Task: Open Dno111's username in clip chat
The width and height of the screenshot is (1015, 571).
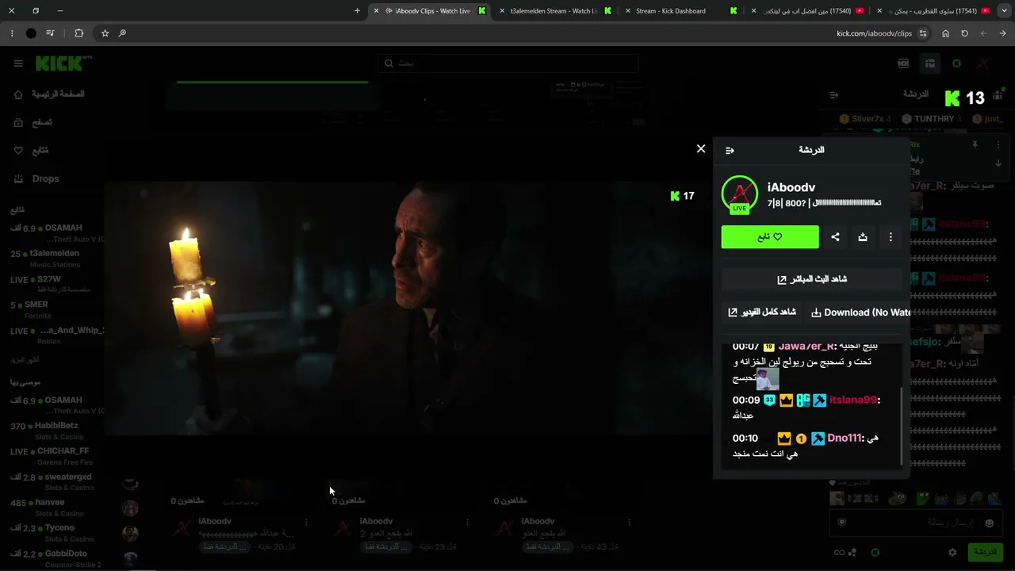Action: click(845, 438)
